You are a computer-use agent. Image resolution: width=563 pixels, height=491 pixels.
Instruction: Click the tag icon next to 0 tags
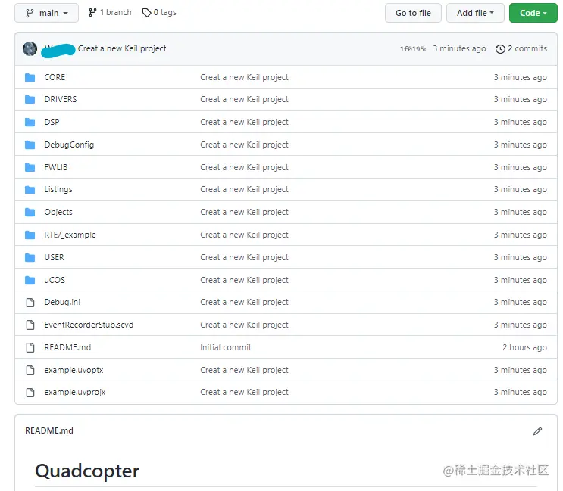tap(146, 13)
